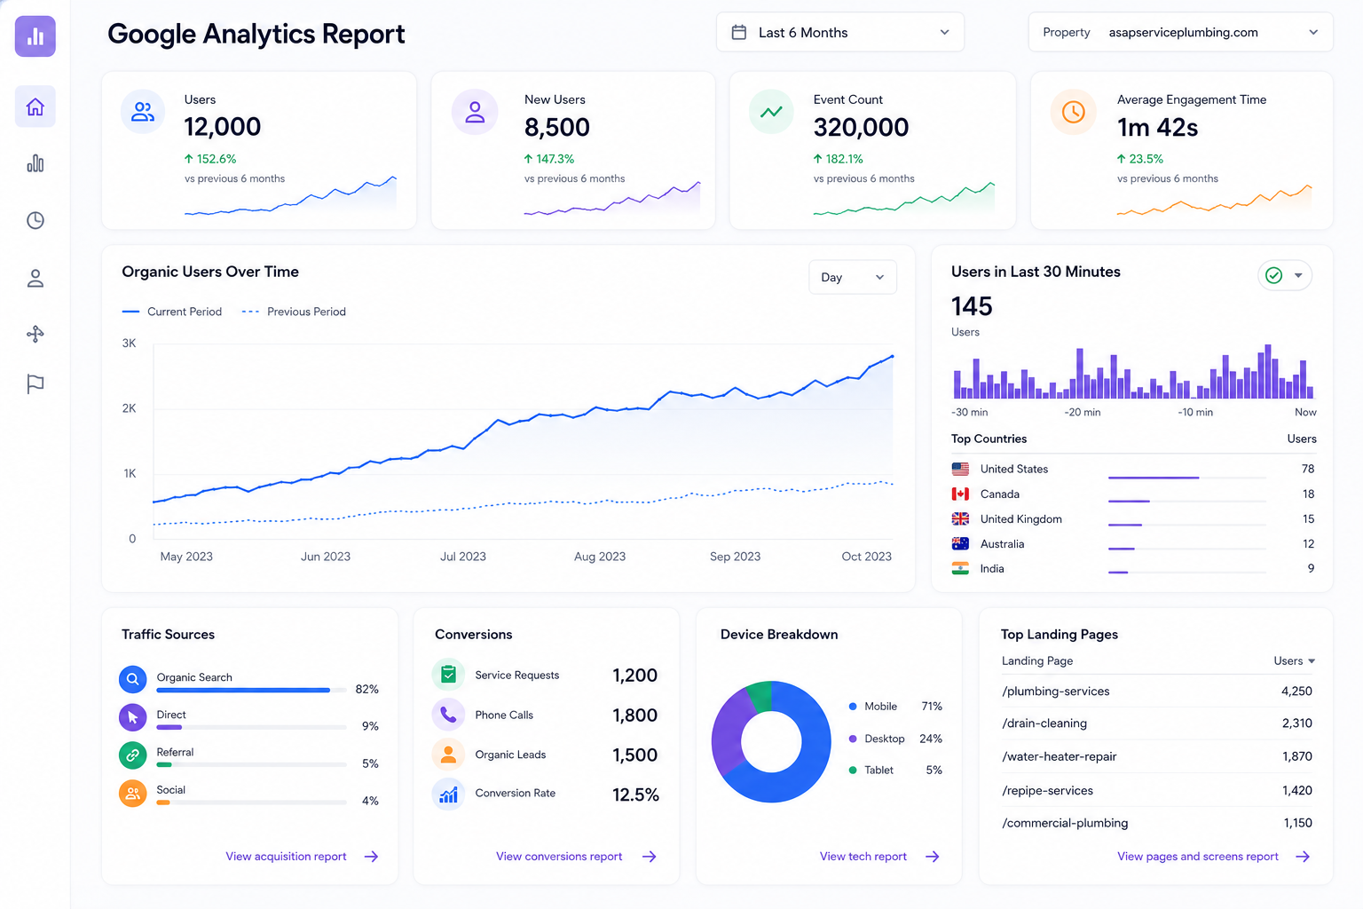The height and width of the screenshot is (909, 1363).
Task: Click the Google Analytics Report title
Action: point(256,34)
